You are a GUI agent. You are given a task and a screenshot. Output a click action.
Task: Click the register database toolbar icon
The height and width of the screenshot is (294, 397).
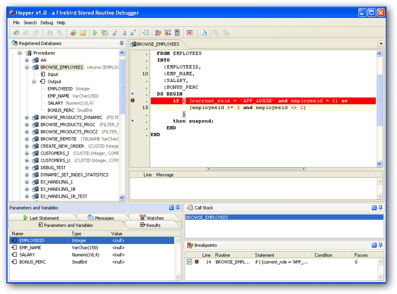[x=16, y=32]
